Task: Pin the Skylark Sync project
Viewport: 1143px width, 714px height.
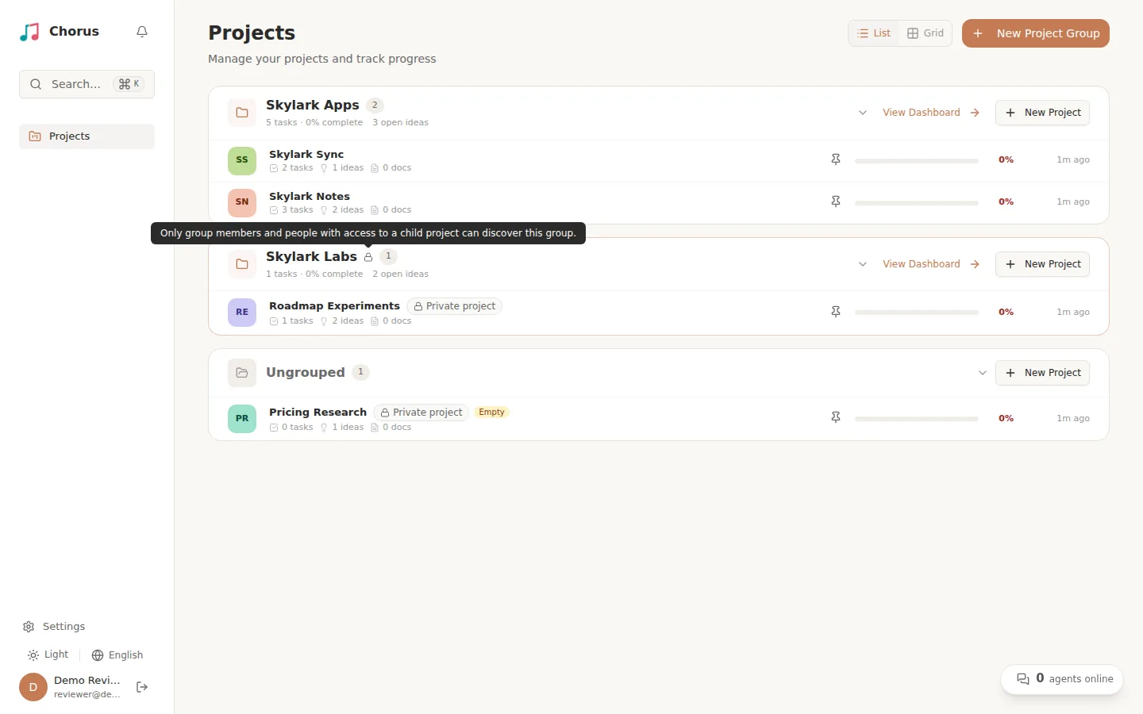Action: coord(836,159)
